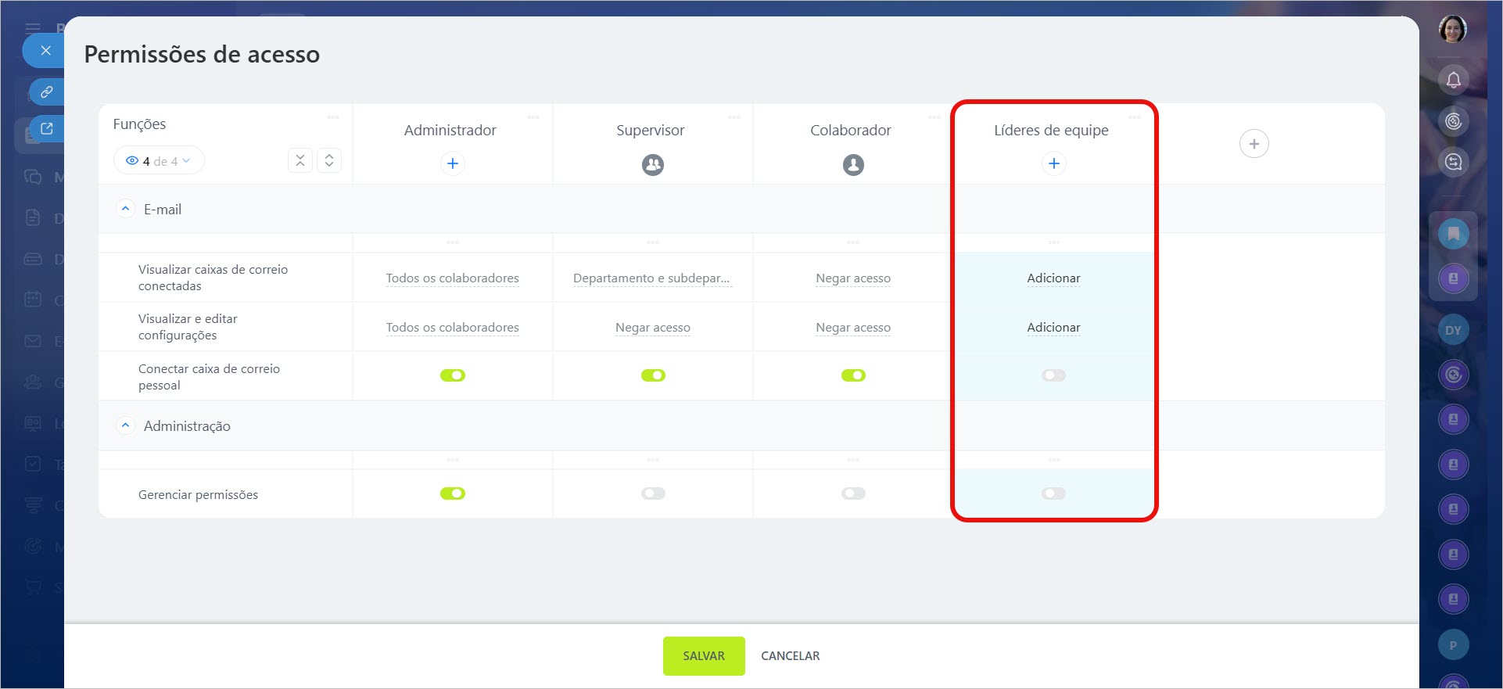The width and height of the screenshot is (1503, 689).
Task: Open the user profile avatar
Action: [x=1452, y=30]
